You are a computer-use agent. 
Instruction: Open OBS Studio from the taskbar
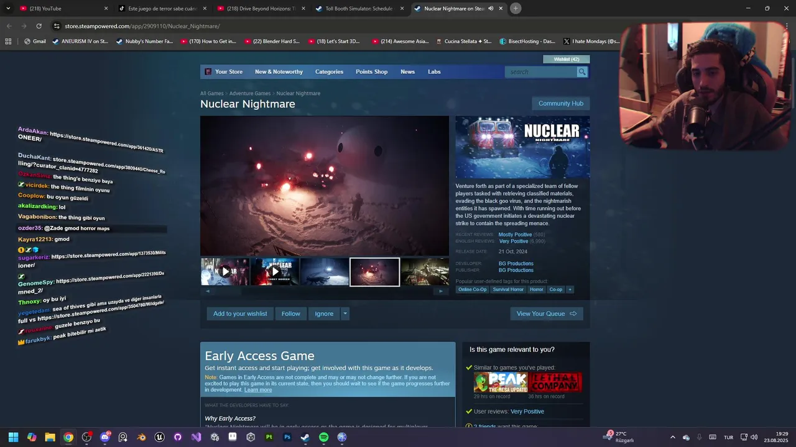click(x=86, y=437)
